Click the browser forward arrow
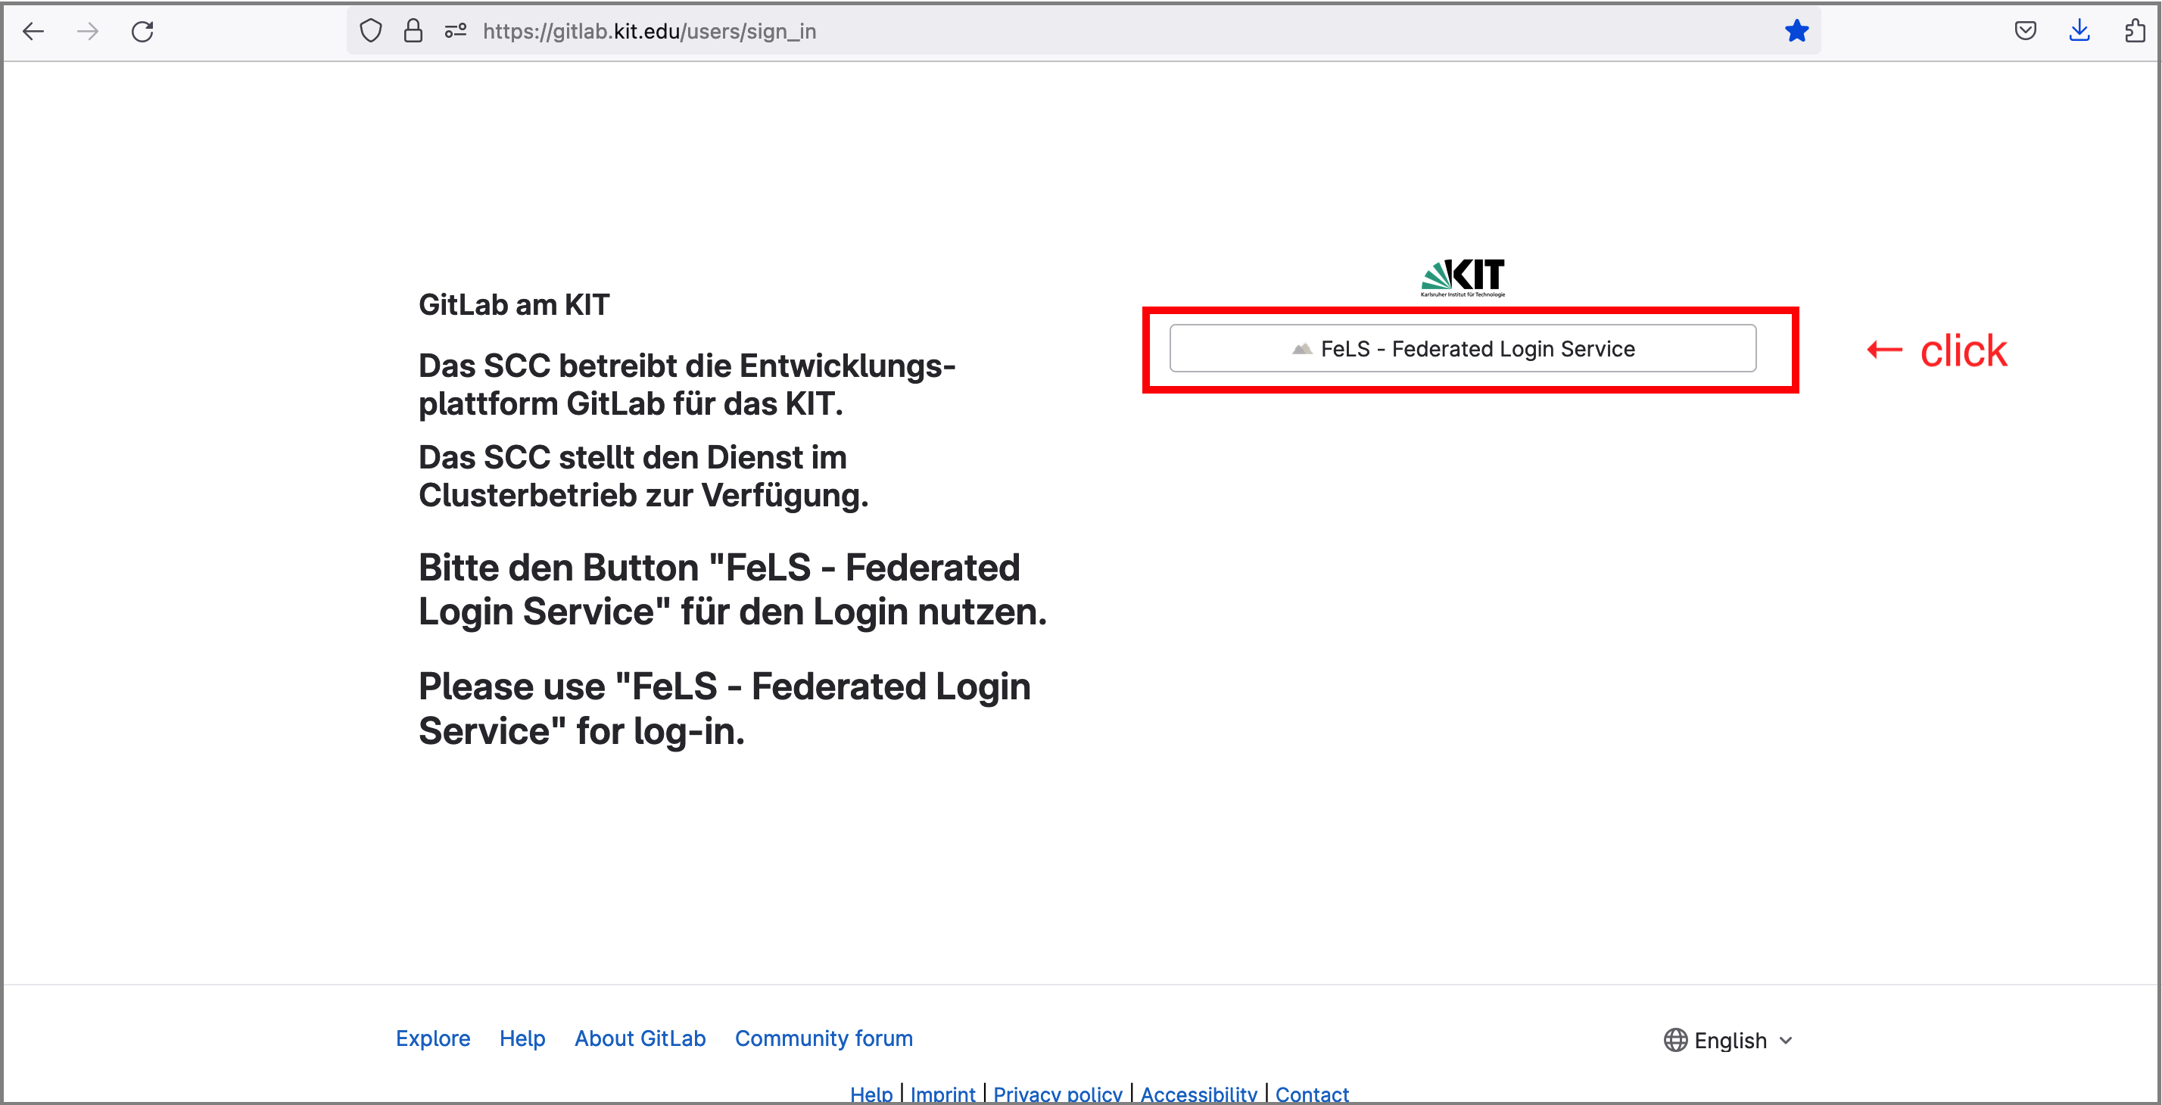Screen dimensions: 2162x1105 coord(87,31)
